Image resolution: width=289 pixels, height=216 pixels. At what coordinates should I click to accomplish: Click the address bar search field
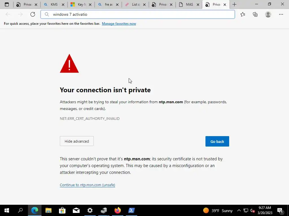138,14
